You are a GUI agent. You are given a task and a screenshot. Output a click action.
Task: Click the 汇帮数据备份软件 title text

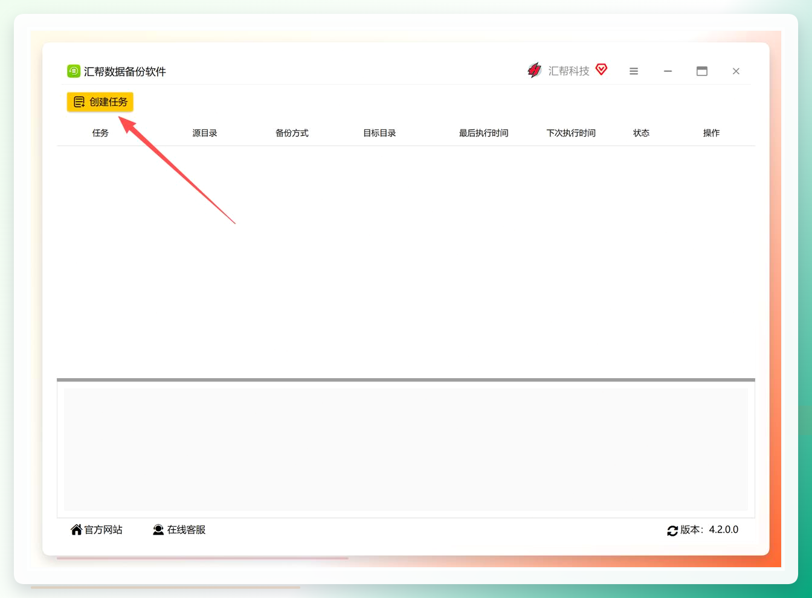click(125, 71)
